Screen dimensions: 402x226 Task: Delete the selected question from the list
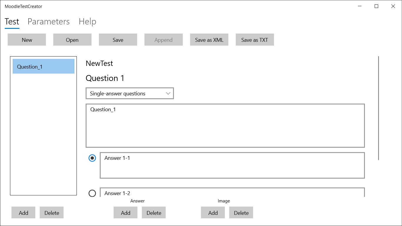point(52,213)
